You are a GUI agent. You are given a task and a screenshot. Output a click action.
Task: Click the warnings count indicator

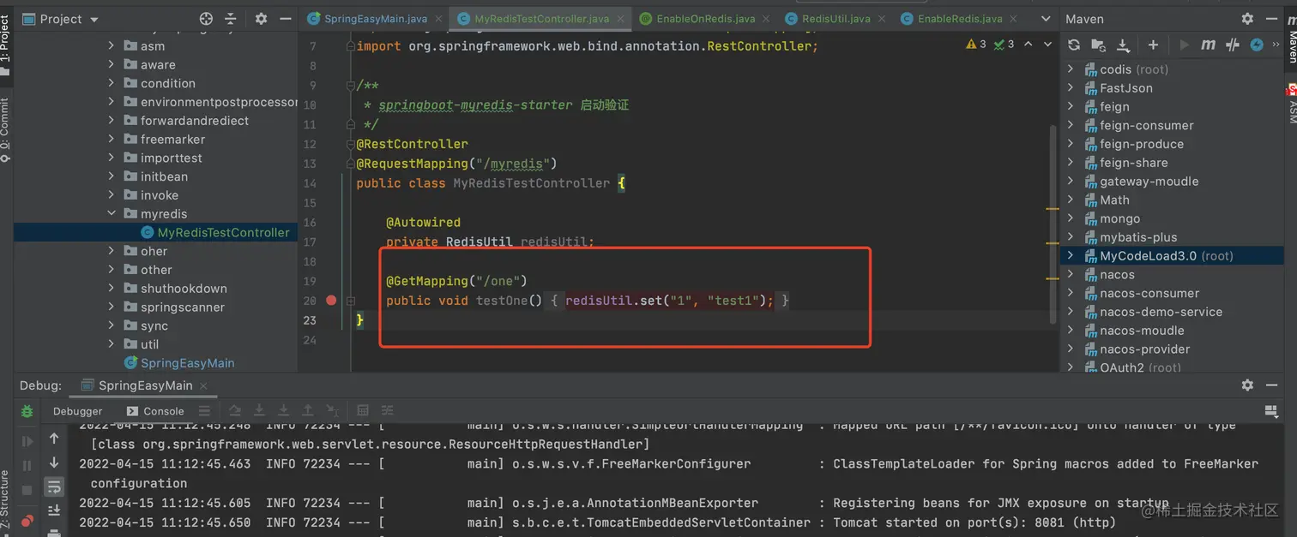point(976,45)
